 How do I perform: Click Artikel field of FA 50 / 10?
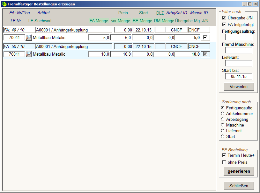coord(74,46)
